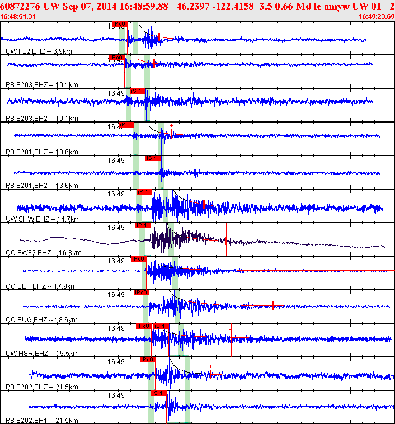Screen dimensions: 395x424
Task: Click the 16:49 time label on CC SEP EHZ trace
Action: 116,261
